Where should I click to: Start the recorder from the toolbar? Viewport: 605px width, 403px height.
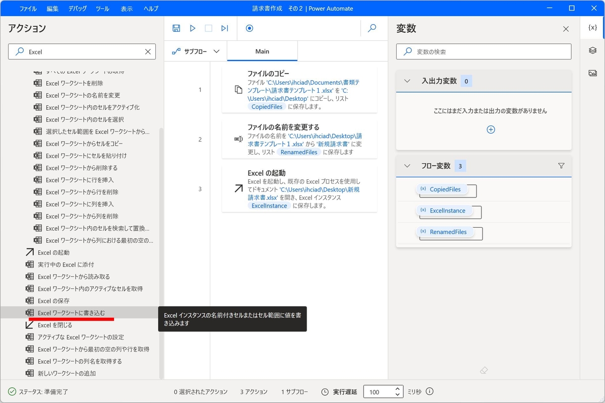(249, 28)
